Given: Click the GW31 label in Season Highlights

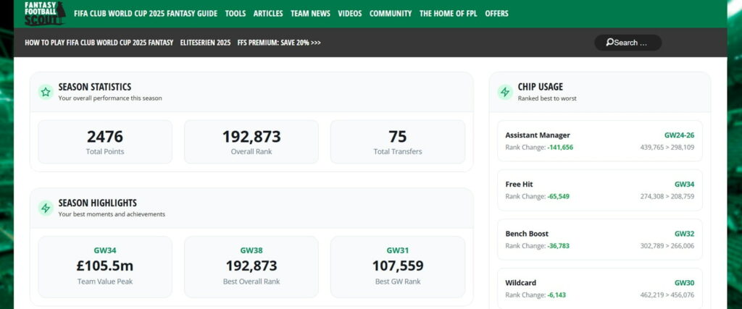Looking at the screenshot, I should [398, 250].
